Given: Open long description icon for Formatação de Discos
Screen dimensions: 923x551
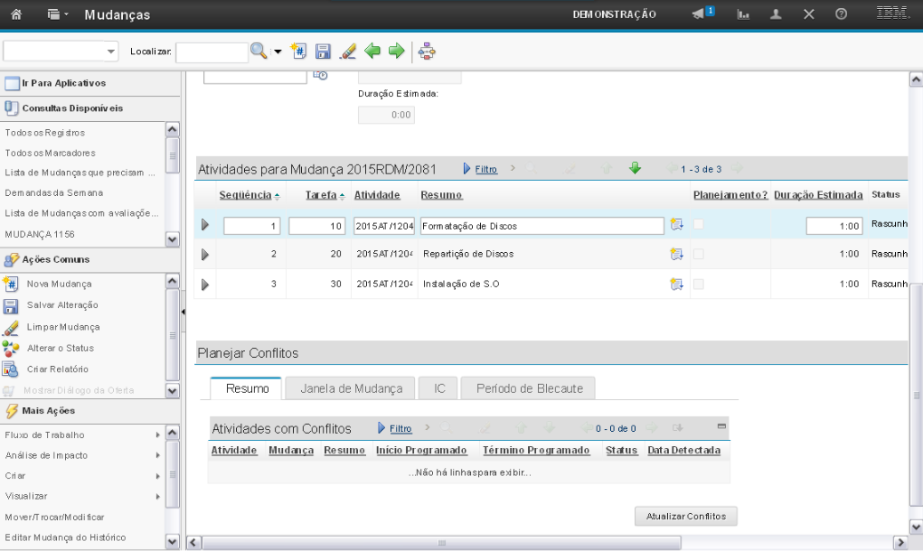Looking at the screenshot, I should pos(676,225).
